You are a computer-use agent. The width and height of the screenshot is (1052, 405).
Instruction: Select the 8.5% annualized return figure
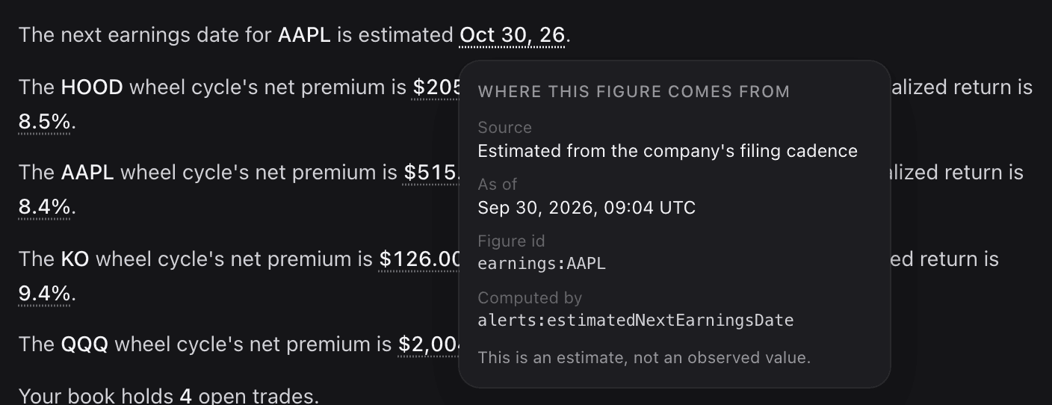[x=45, y=122]
